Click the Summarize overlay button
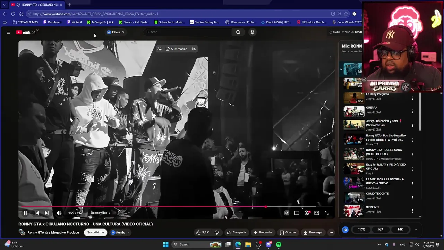This screenshot has width=444, height=250. 176,49
